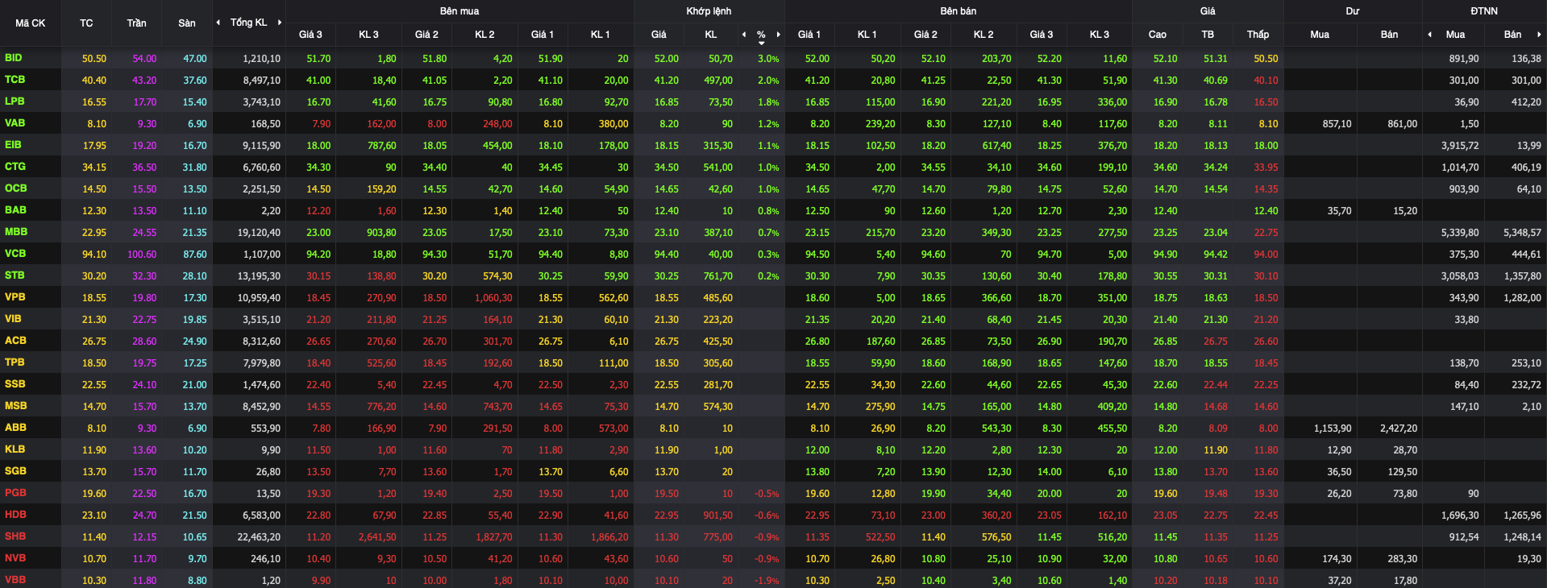Open VPB stock ticker
Screen dimensions: 1547x588
(x=15, y=297)
